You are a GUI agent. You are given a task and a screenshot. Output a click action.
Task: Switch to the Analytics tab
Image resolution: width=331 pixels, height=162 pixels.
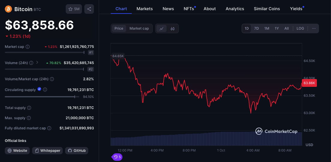(x=235, y=9)
